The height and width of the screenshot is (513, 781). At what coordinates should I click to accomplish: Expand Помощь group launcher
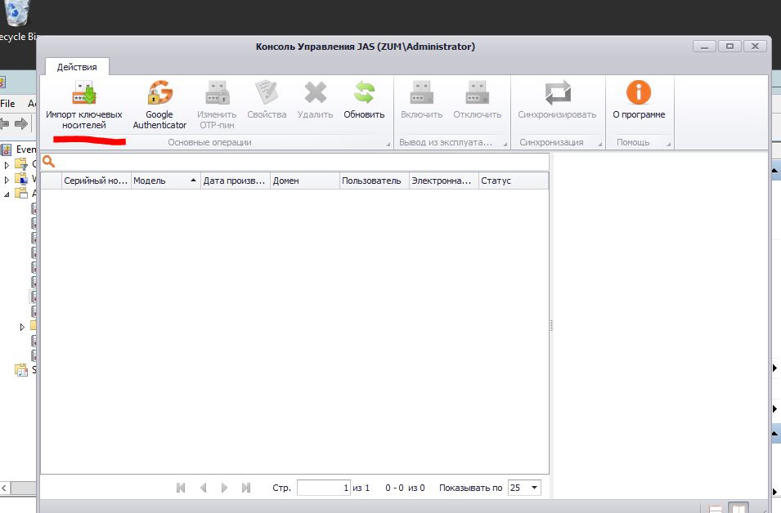click(668, 144)
